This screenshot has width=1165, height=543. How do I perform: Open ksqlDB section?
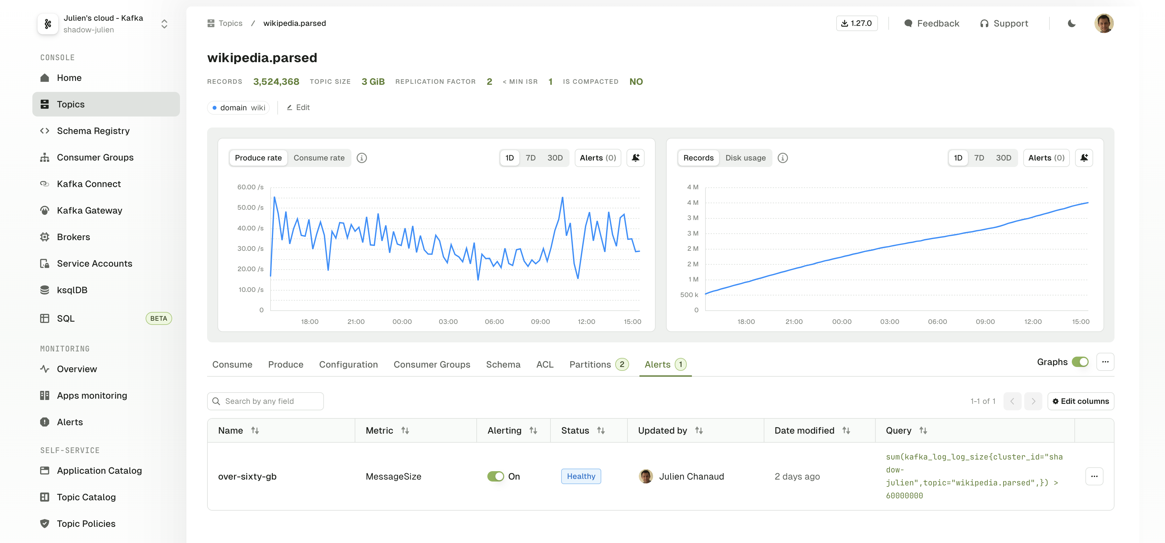(106, 290)
